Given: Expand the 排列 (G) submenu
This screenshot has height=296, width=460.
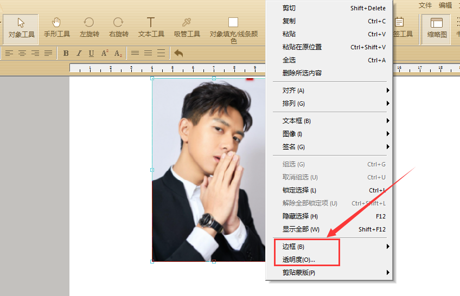Looking at the screenshot, I should point(329,104).
